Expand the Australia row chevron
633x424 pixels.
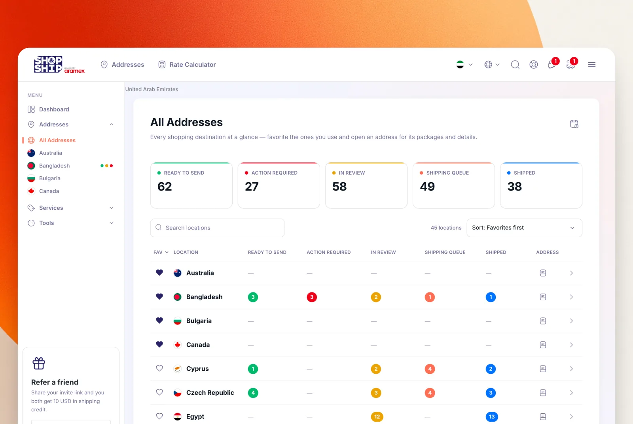pos(571,273)
